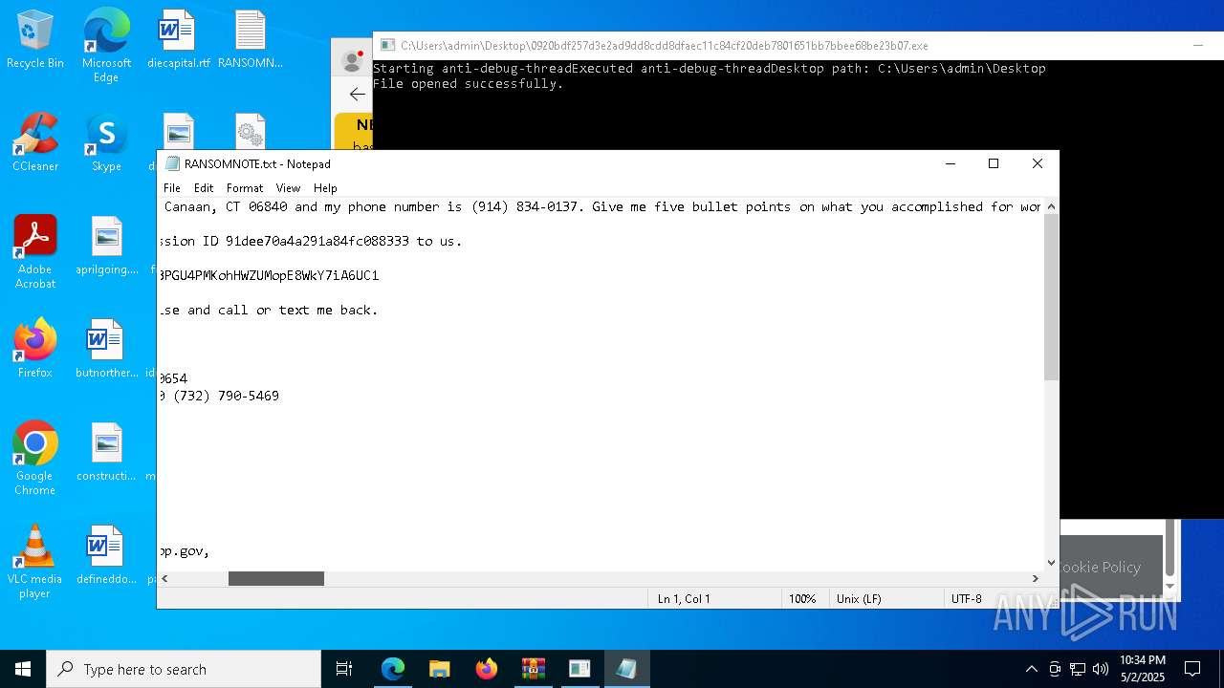Open the volume control in the system tray
Viewport: 1224px width, 688px height.
coord(1101,669)
